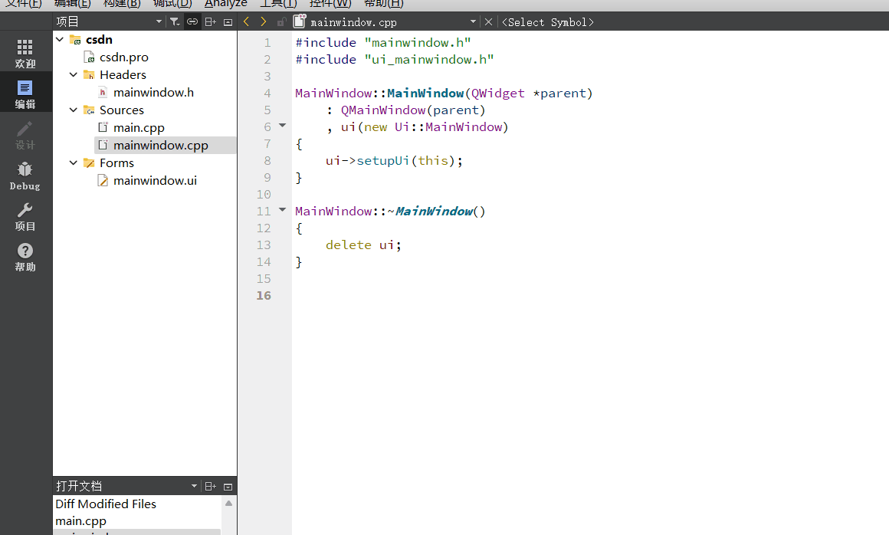
Task: Click the setupUi call on line 8
Action: [382, 160]
